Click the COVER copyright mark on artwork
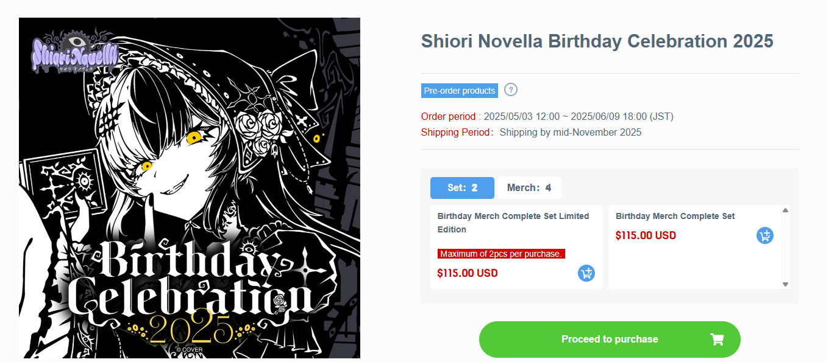826x362 pixels. point(190,350)
